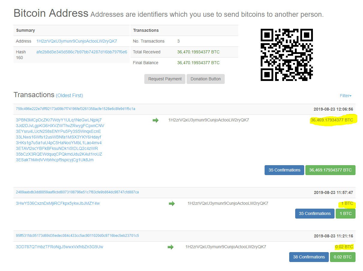Image resolution: width=363 pixels, height=271 pixels.
Task: Click the green 1 BTC button
Action: [346, 213]
